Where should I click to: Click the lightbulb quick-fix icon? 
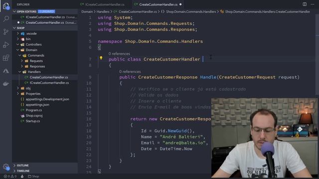click(x=101, y=58)
